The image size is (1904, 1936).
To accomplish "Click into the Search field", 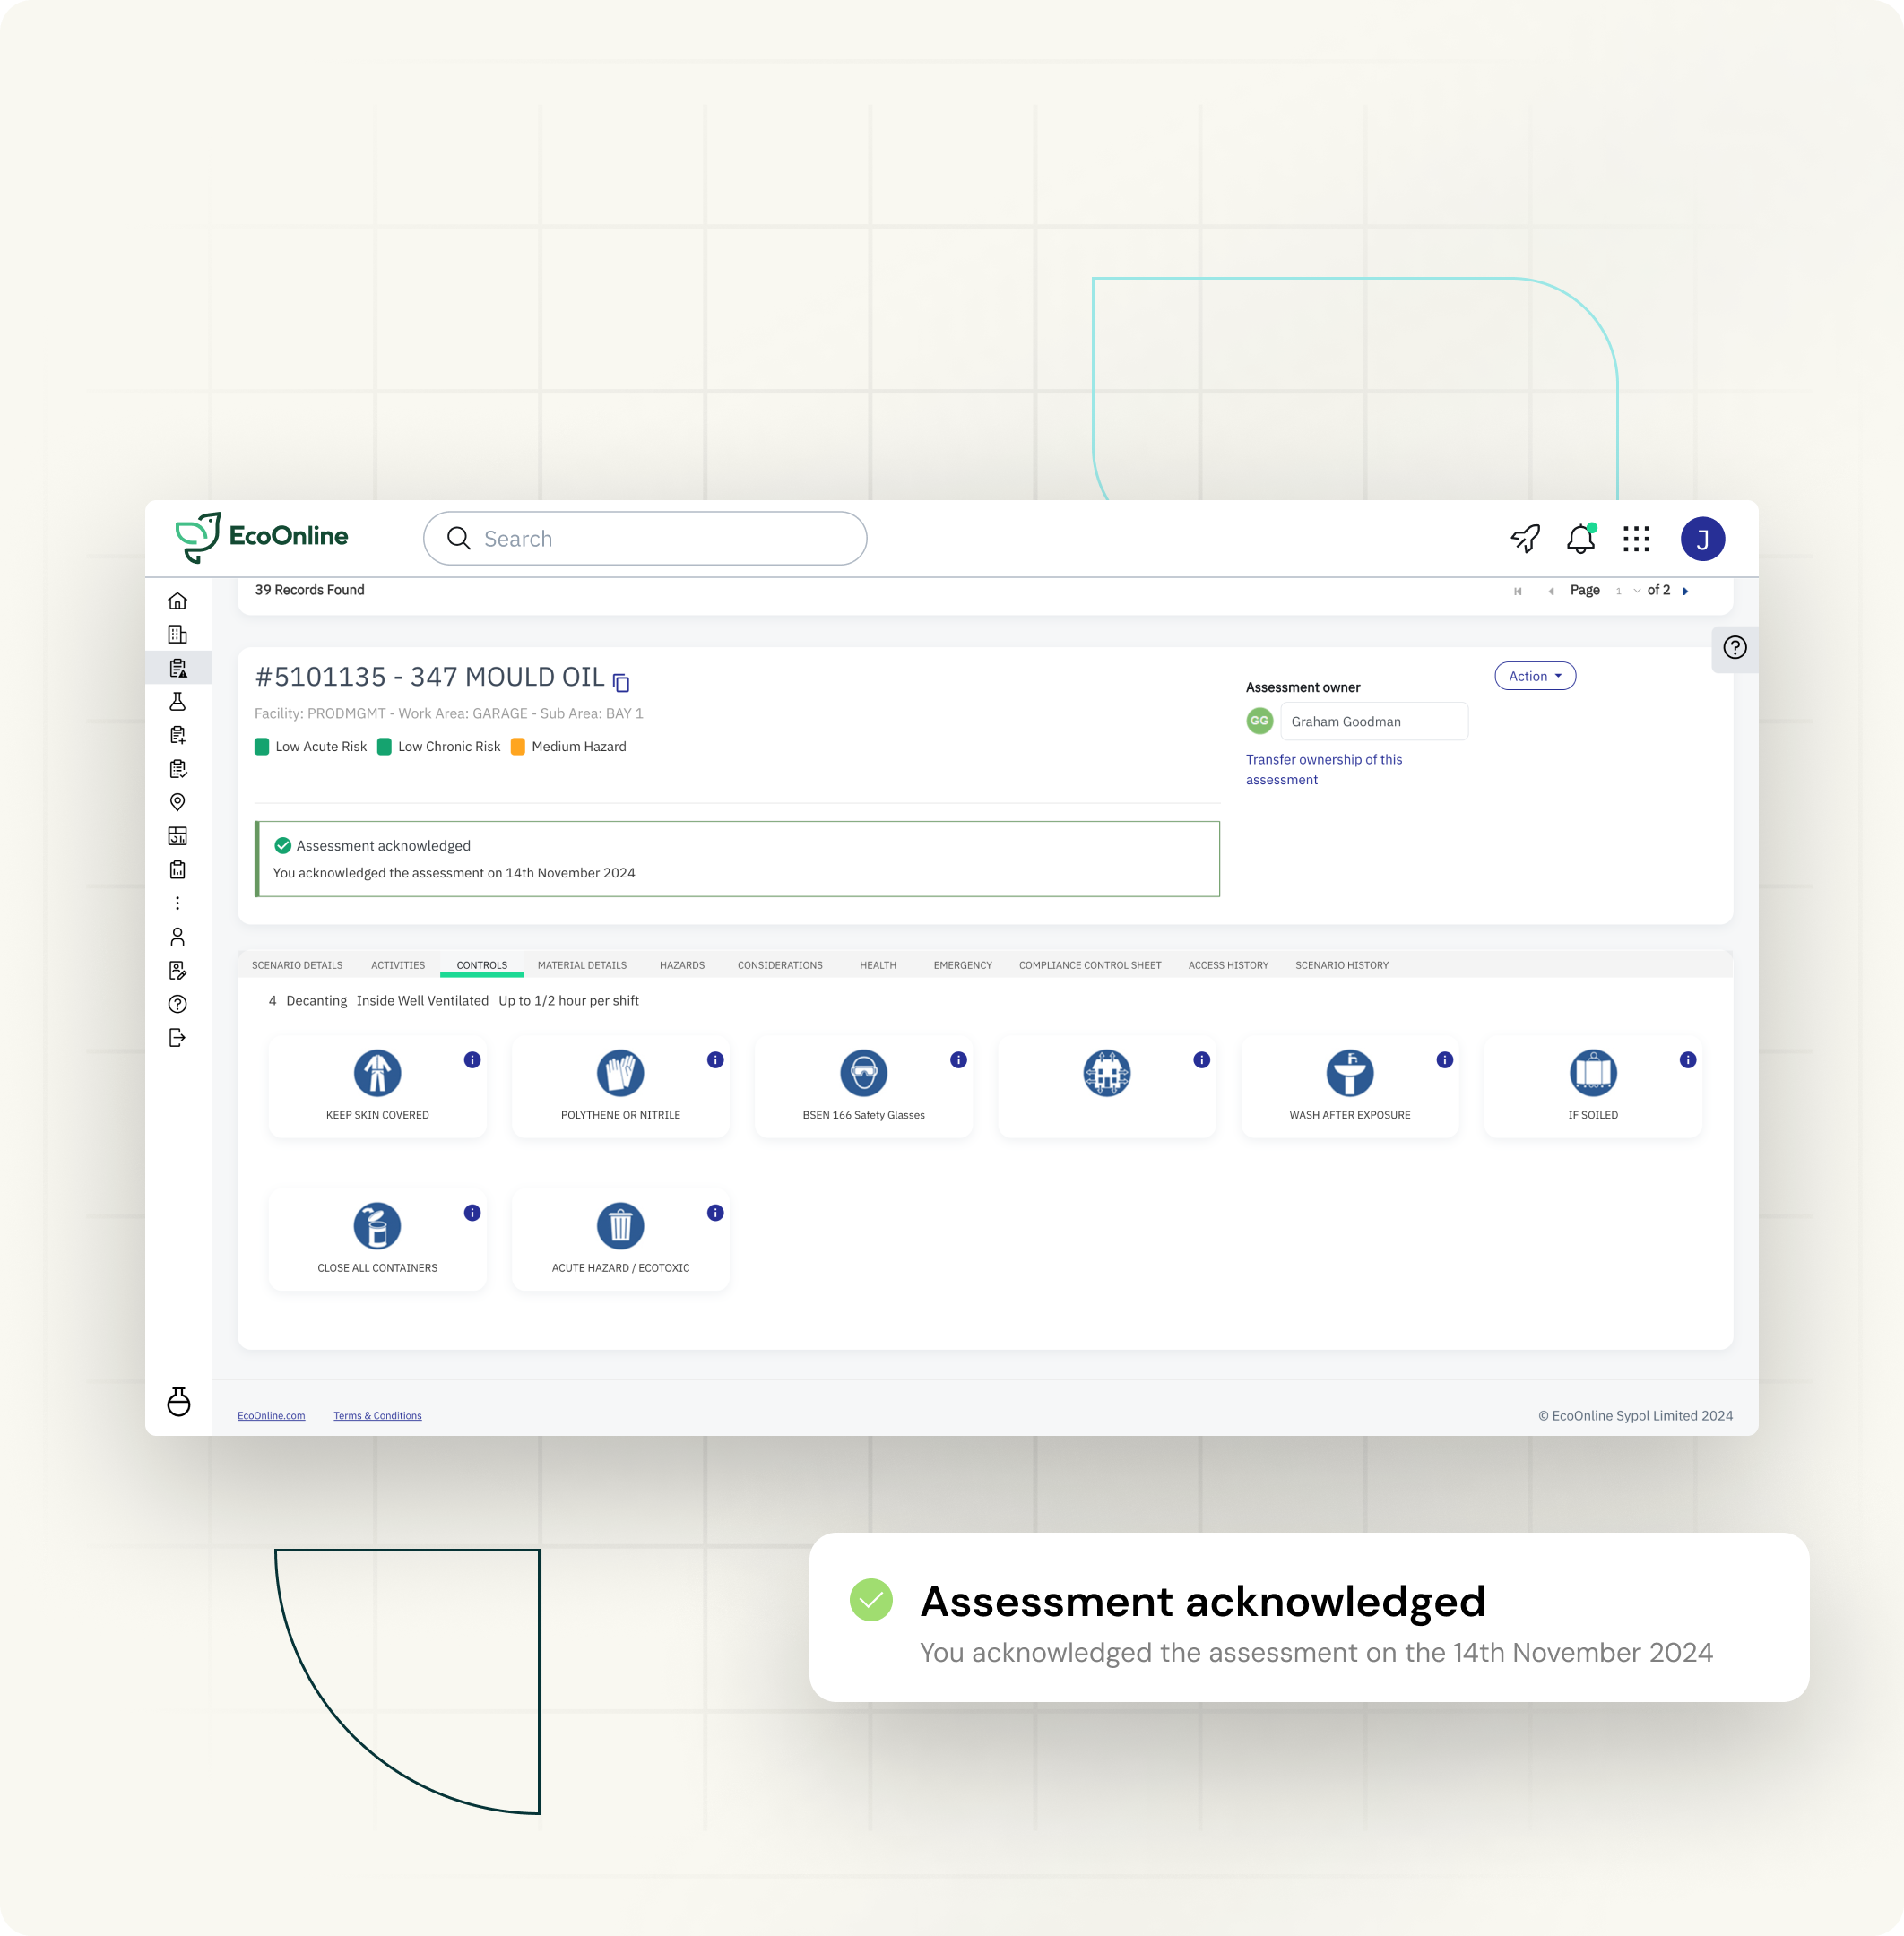I will coord(660,539).
